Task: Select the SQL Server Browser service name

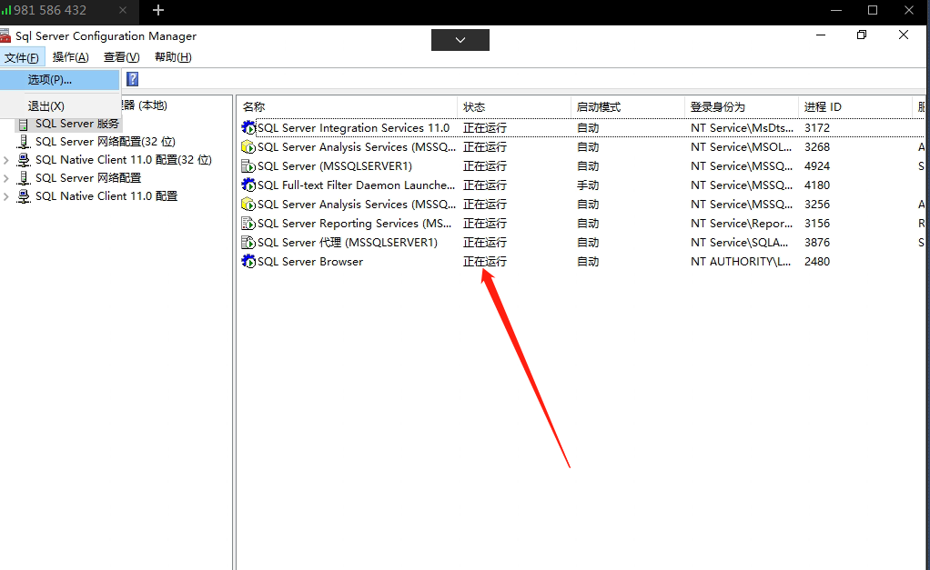Action: [310, 261]
